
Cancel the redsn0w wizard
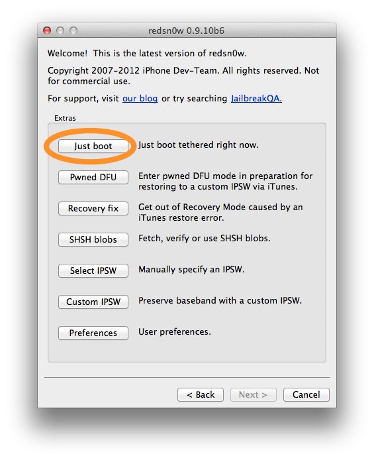[306, 395]
